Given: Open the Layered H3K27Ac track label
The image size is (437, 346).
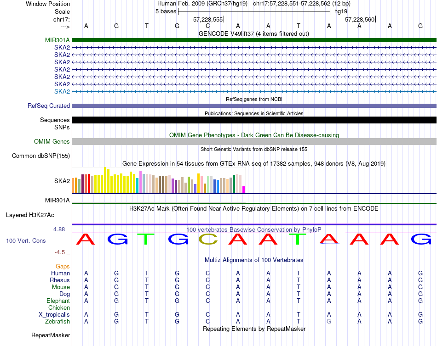Looking at the screenshot, I should click(x=30, y=215).
